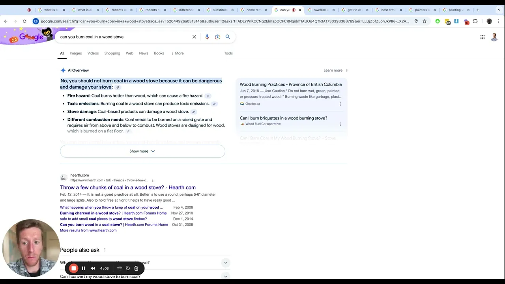Switch to the Books tab
Screen dimensions: 505x284
[159, 53]
